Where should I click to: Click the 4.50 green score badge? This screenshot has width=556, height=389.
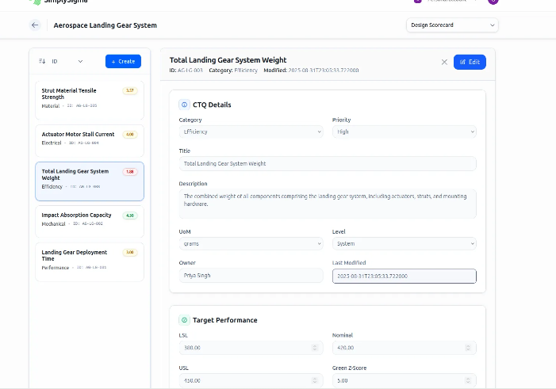coord(130,215)
